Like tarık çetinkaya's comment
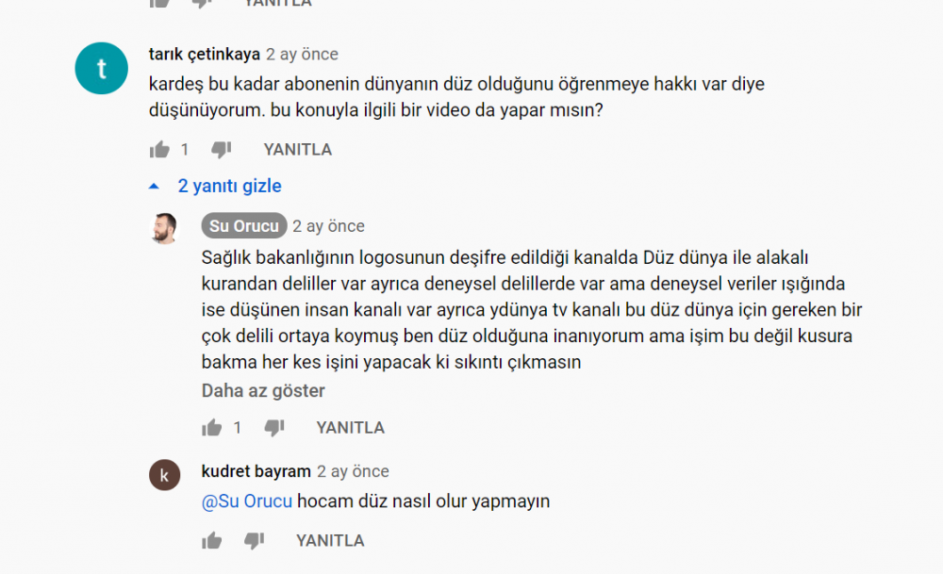The height and width of the screenshot is (574, 943). (x=159, y=149)
